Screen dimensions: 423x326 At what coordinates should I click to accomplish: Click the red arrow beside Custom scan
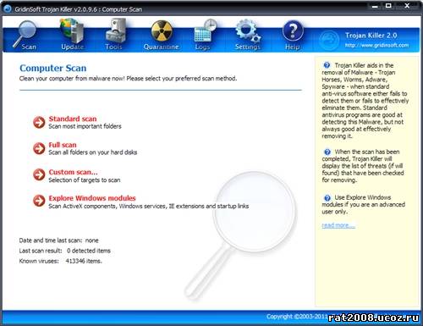39,174
